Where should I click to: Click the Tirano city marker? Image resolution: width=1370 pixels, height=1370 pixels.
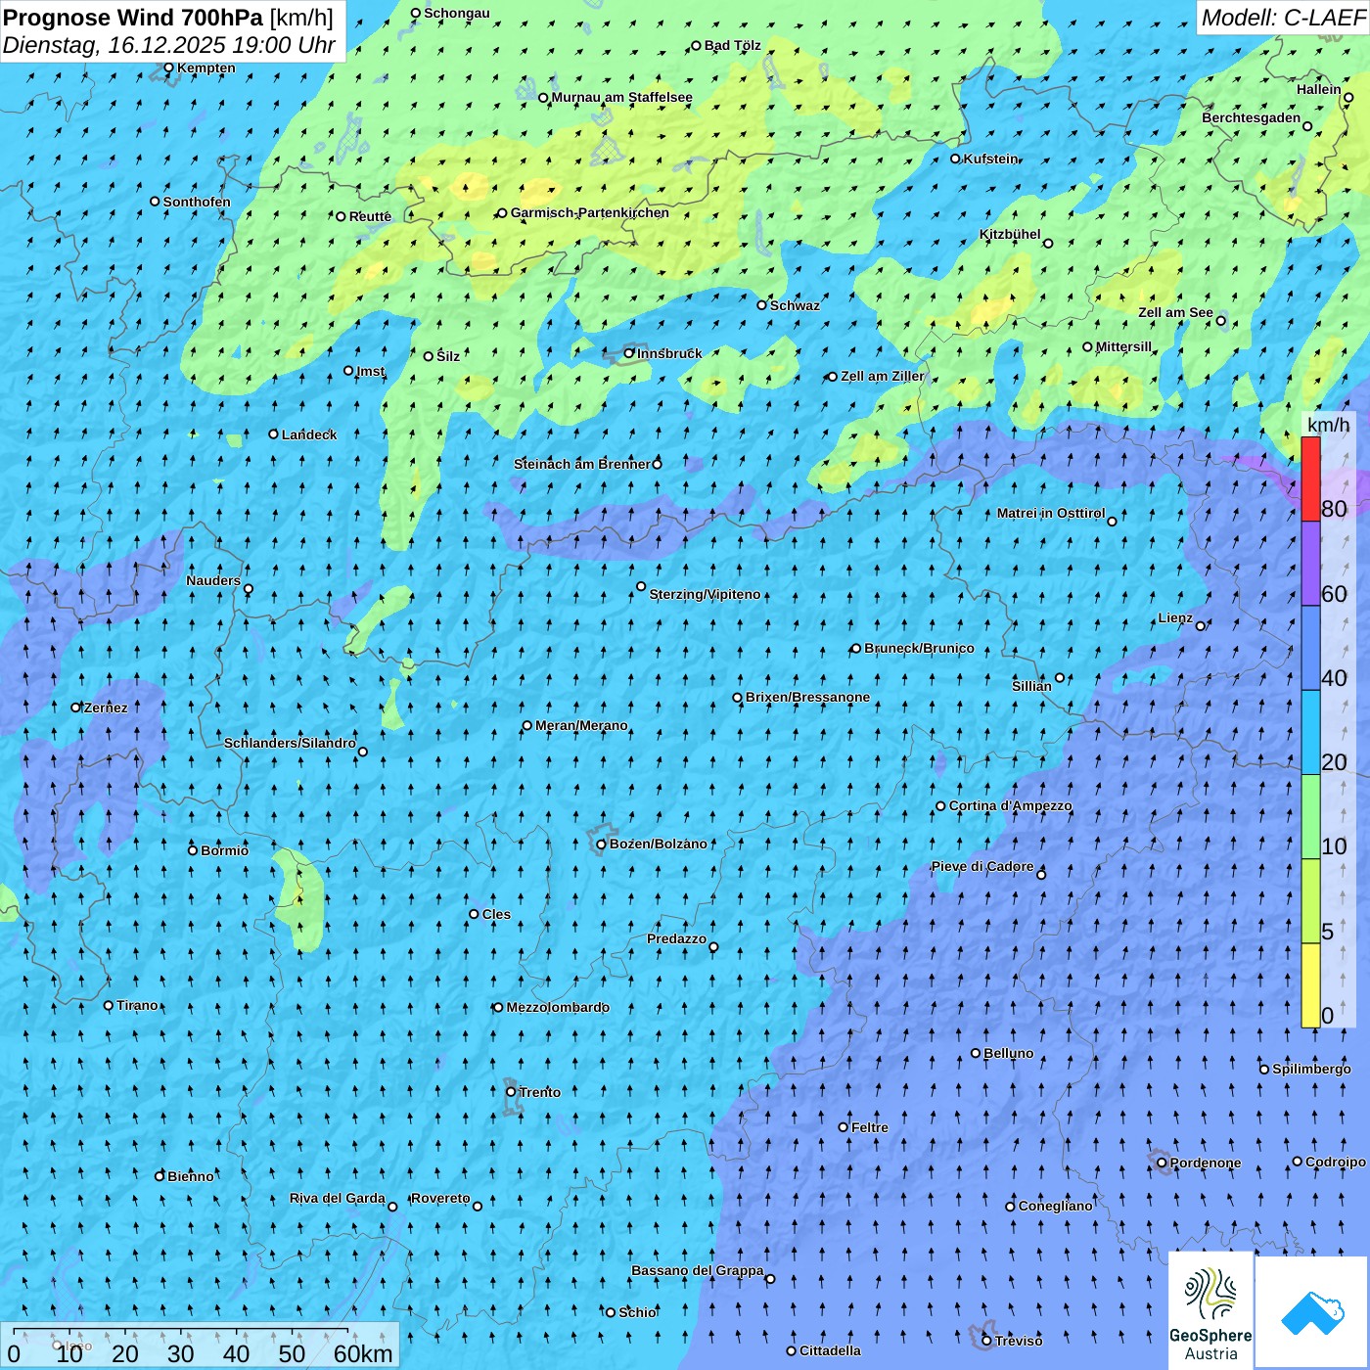click(109, 1005)
